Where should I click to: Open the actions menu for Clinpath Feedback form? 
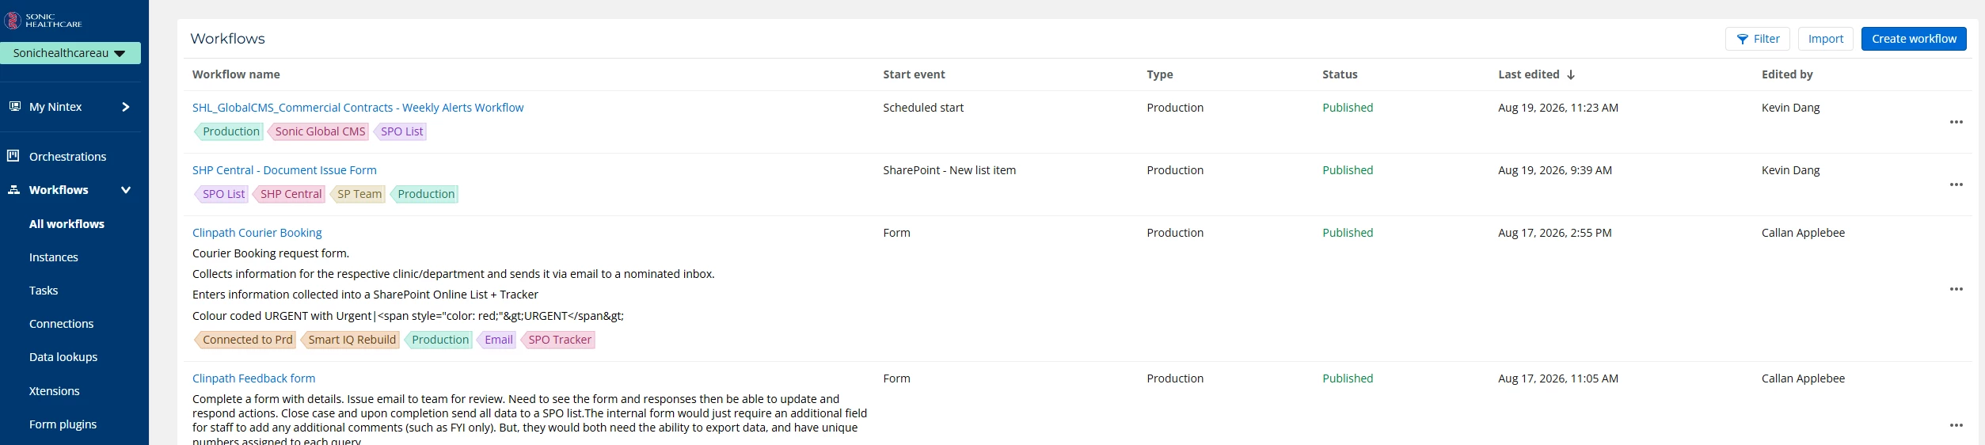pyautogui.click(x=1956, y=425)
